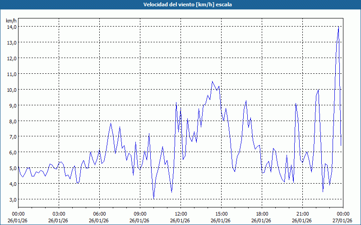361x225 pixels.
Task: Click the date label beneath the 12:00 marker
Action: point(180,220)
